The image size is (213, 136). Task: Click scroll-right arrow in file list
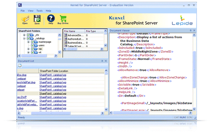click(102, 49)
